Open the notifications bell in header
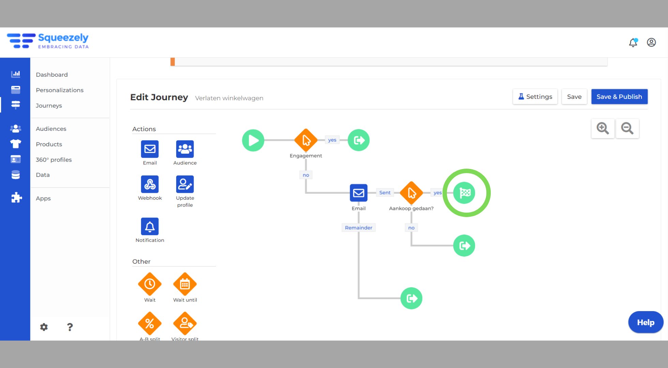The width and height of the screenshot is (668, 368). click(x=633, y=42)
